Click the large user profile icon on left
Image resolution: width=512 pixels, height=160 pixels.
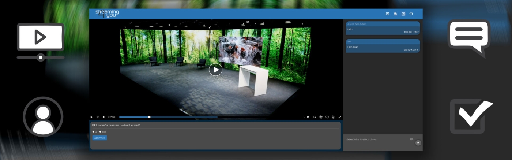[43, 117]
